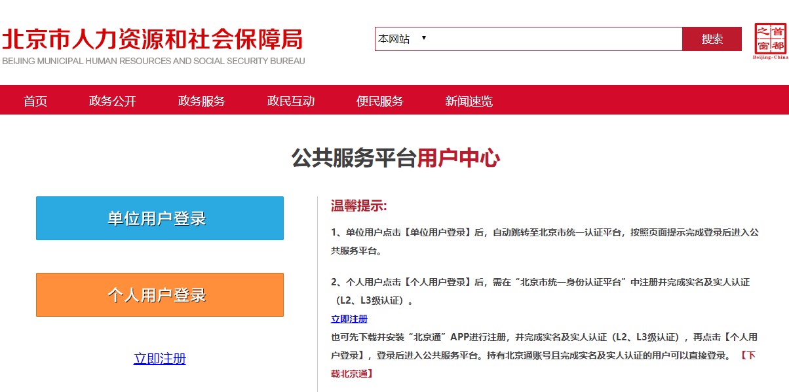Screen dimensions: 789x392
Task: Click the blue 单位用户登录 button
Action: [x=160, y=219]
